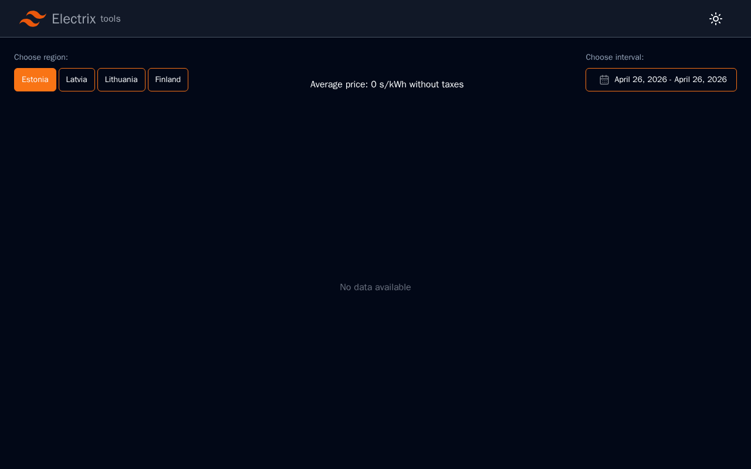The height and width of the screenshot is (469, 751).
Task: Click the 'Average price: 0 s/kWh without taxes' text
Action: (387, 84)
